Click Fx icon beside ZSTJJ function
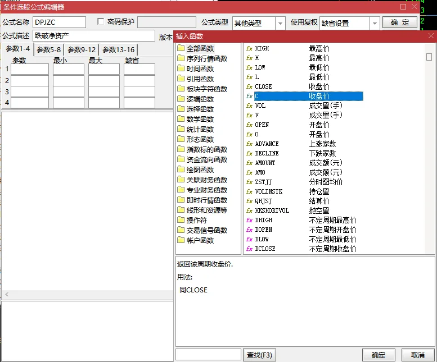 (x=250, y=182)
